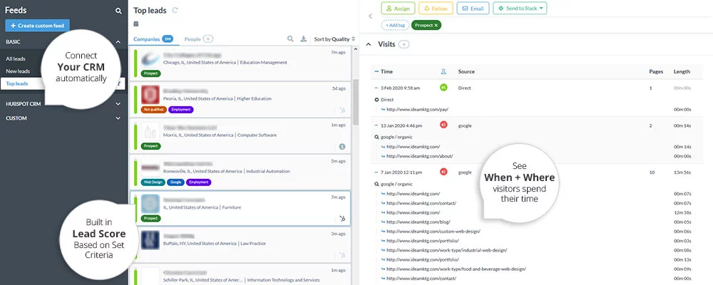
Task: Go back using the left chevron arrow
Action: (x=370, y=16)
